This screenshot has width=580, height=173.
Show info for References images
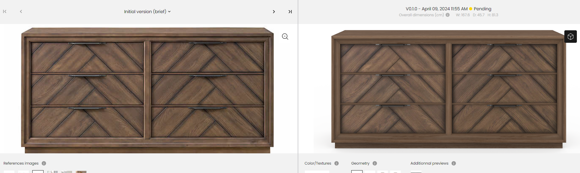pyautogui.click(x=44, y=163)
